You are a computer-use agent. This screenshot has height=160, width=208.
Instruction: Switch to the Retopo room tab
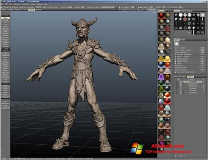tap(18, 10)
